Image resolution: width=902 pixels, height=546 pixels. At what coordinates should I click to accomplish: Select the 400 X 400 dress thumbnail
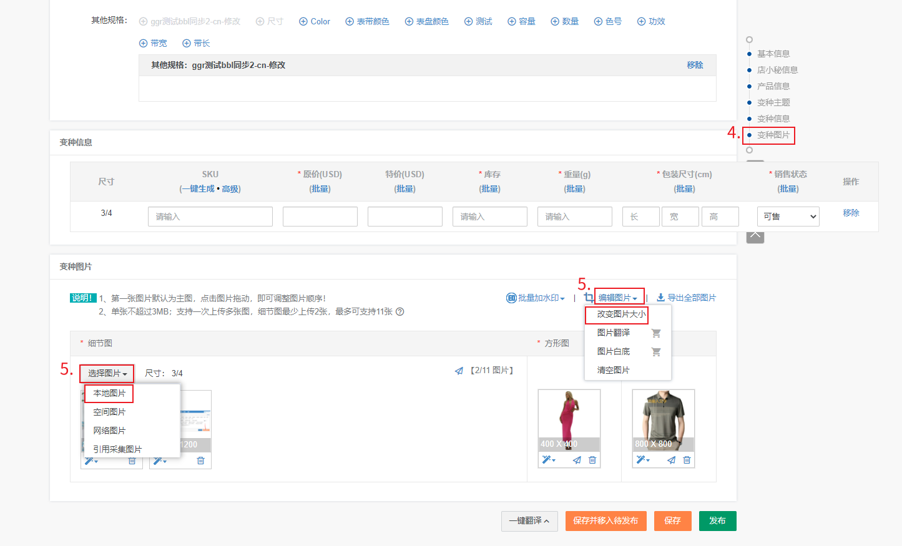click(x=569, y=415)
